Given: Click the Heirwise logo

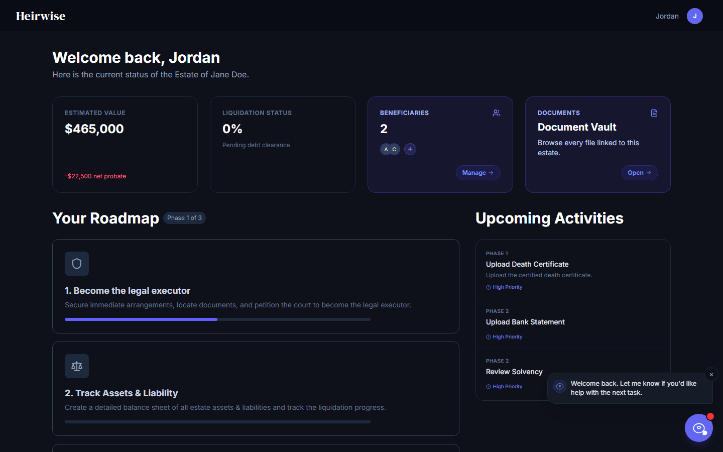Looking at the screenshot, I should coord(41,16).
